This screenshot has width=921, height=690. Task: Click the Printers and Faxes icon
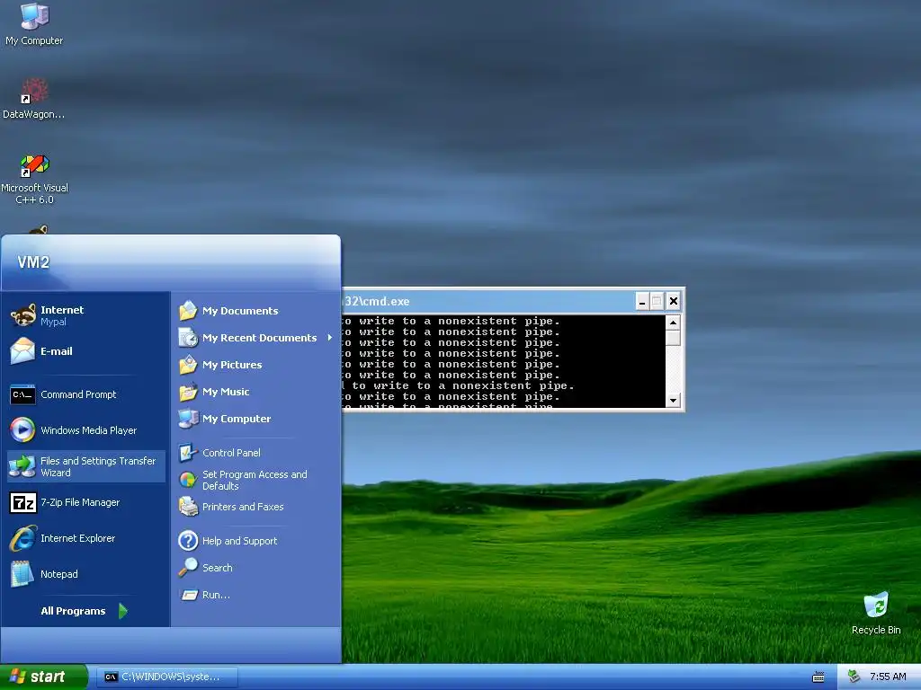tap(188, 507)
